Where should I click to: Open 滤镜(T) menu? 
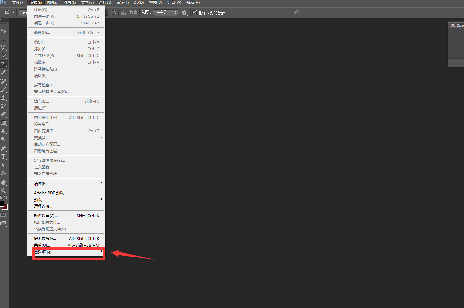[x=123, y=3]
